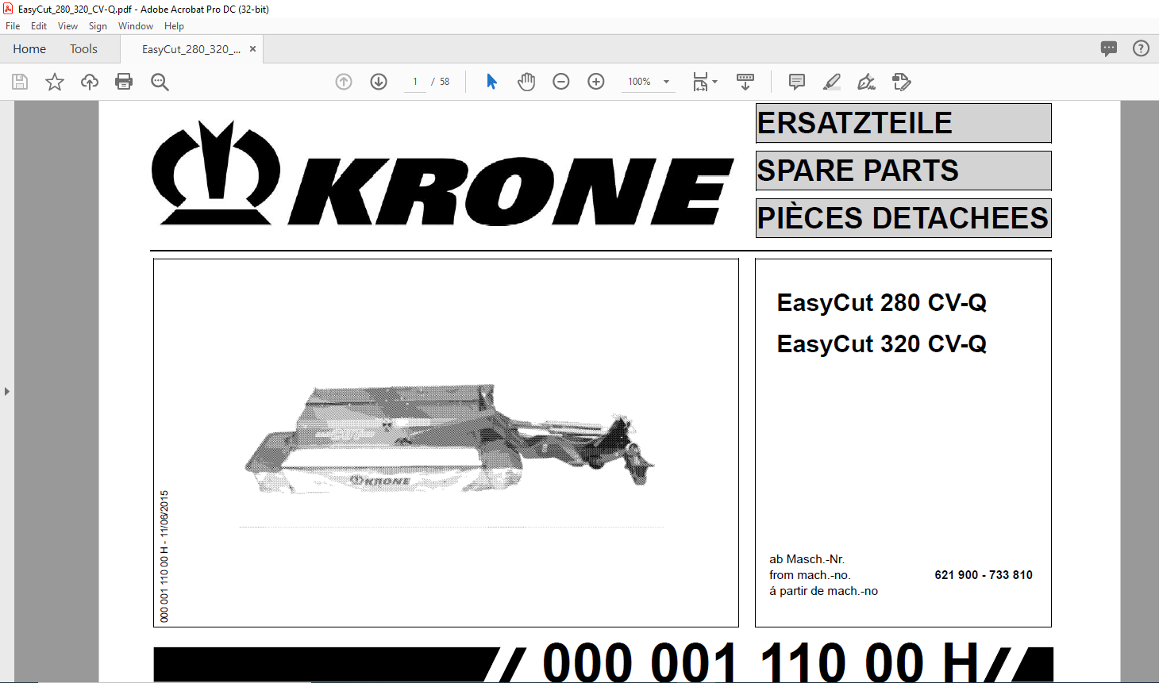Click the Stamp tool icon
Screen dimensions: 1159x683
click(902, 82)
